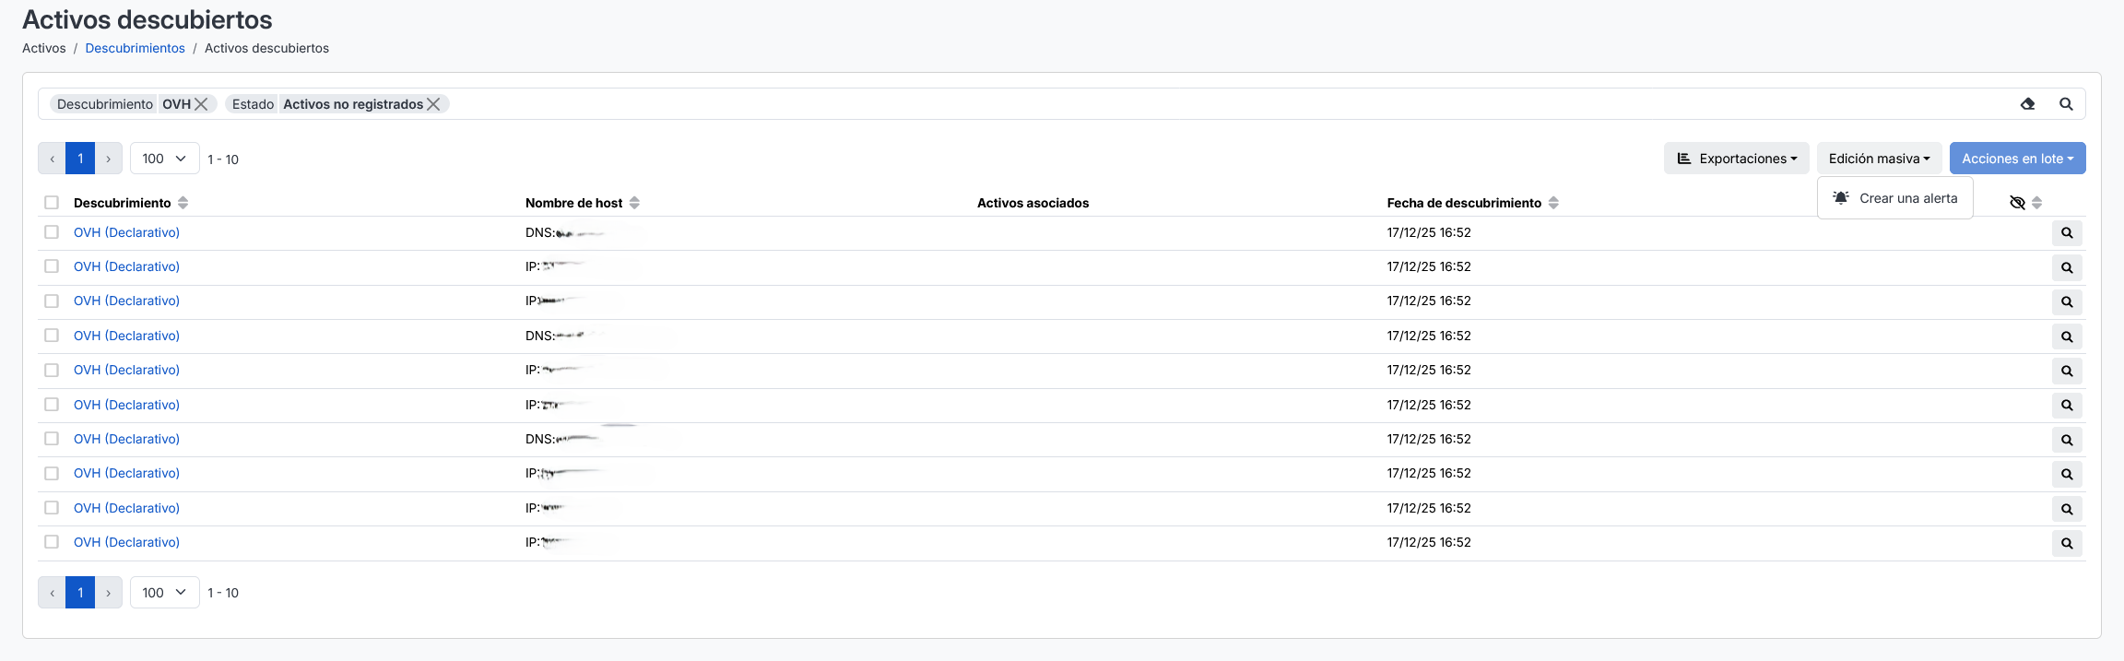Click the magnifier icon in the filter bar
This screenshot has width=2124, height=661.
point(2066,104)
